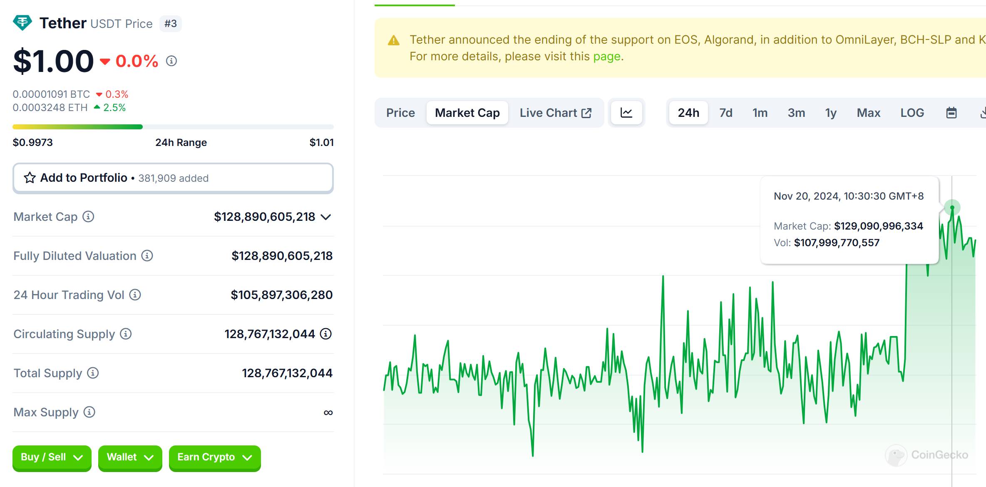Viewport: 986px width, 487px height.
Task: Open the Live Chart tab
Action: coord(556,113)
